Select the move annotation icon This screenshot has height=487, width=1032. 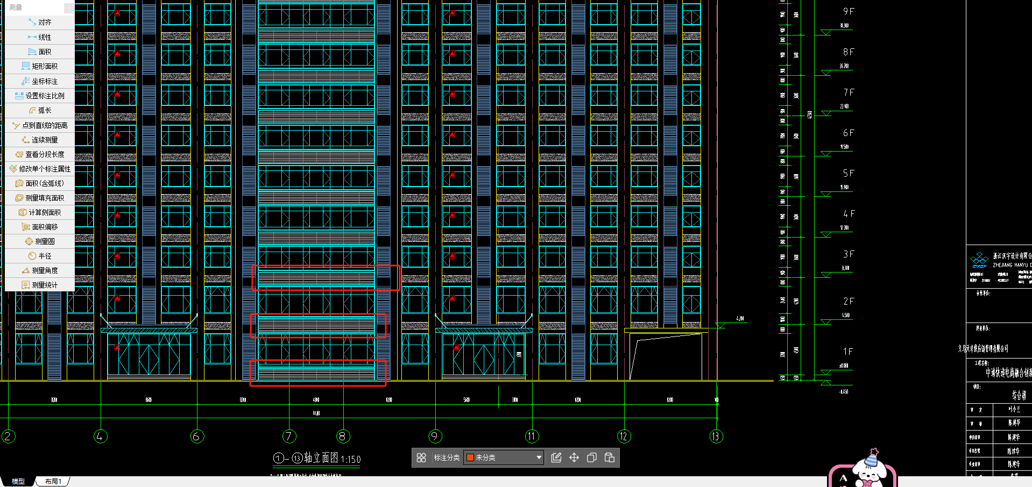click(574, 457)
